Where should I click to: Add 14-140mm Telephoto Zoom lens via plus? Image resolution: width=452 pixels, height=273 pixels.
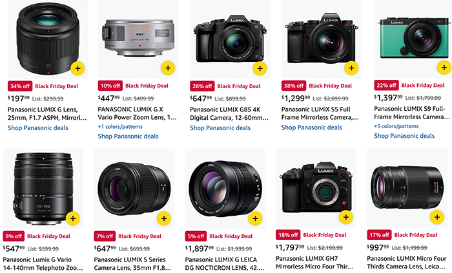tap(73, 218)
